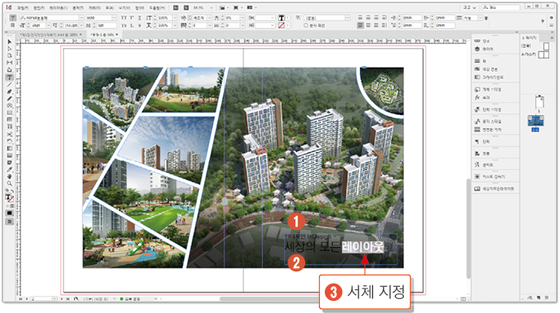Toggle Underline formatting button
Image resolution: width=560 pixels, height=313 pixels.
140,17
